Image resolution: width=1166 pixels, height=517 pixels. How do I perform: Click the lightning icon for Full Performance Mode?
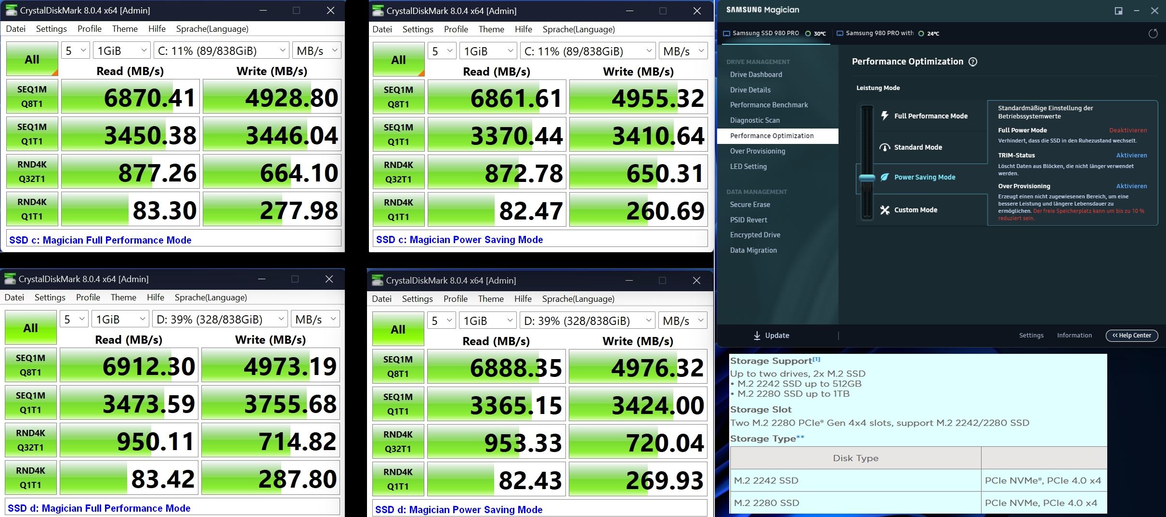(x=885, y=116)
